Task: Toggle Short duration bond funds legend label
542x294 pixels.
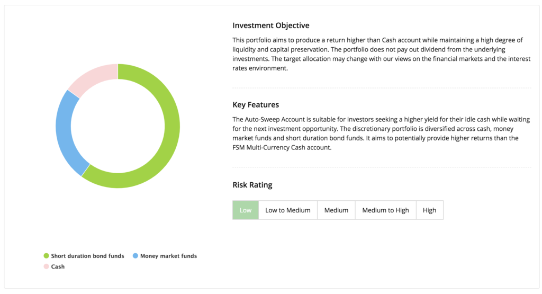Action: pyautogui.click(x=87, y=256)
